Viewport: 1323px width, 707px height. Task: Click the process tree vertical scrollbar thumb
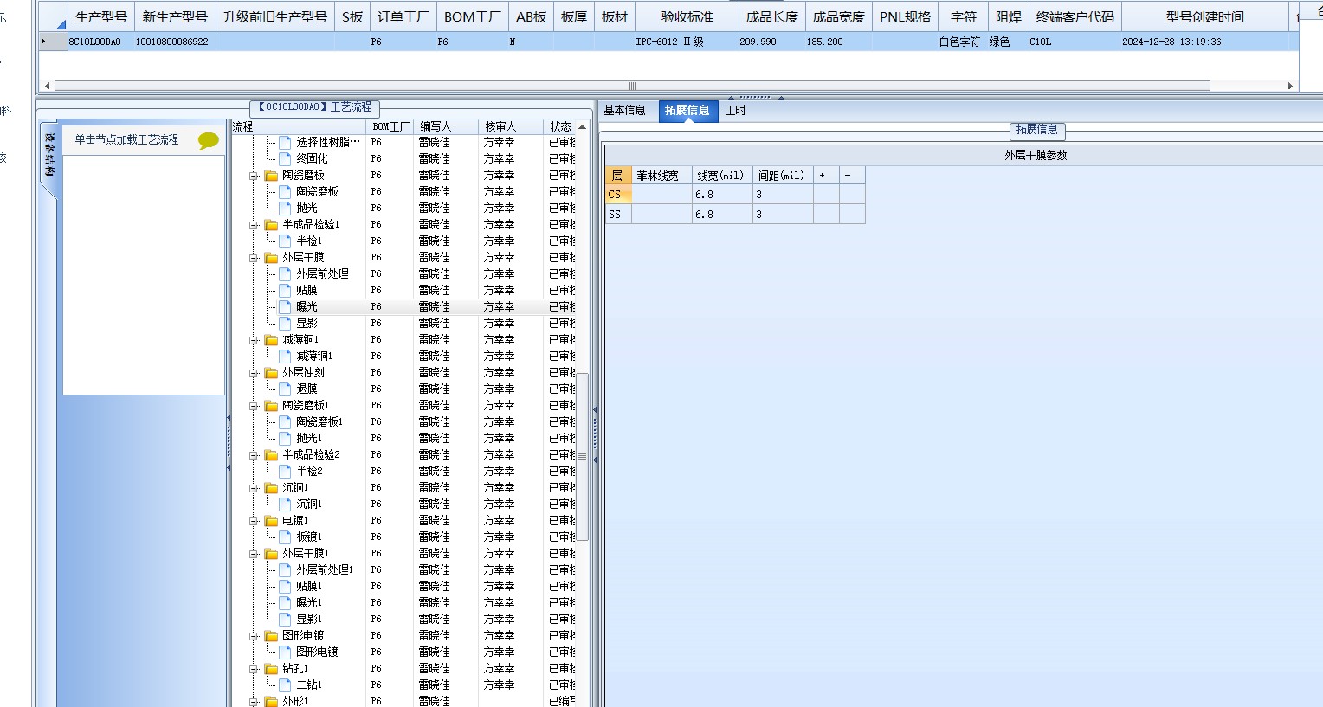(x=583, y=456)
